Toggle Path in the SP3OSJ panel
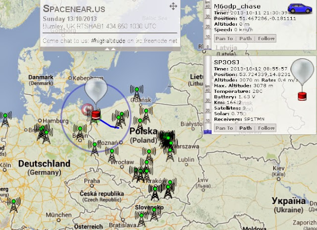Screen dimensions: 317x230 click(246, 128)
